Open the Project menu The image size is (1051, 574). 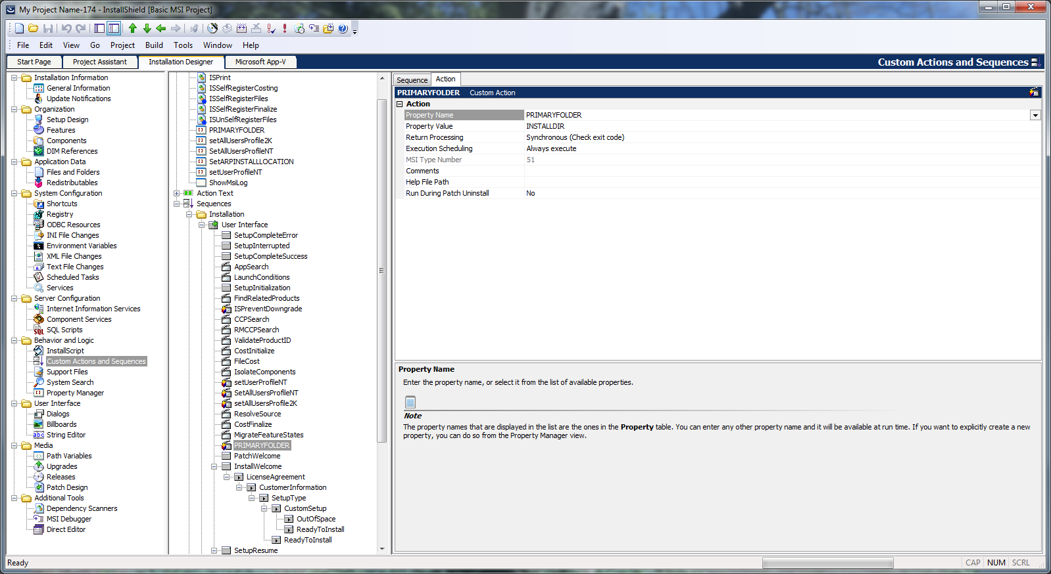[x=122, y=45]
